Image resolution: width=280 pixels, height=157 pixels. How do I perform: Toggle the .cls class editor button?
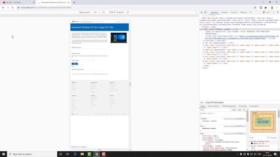coord(239,110)
